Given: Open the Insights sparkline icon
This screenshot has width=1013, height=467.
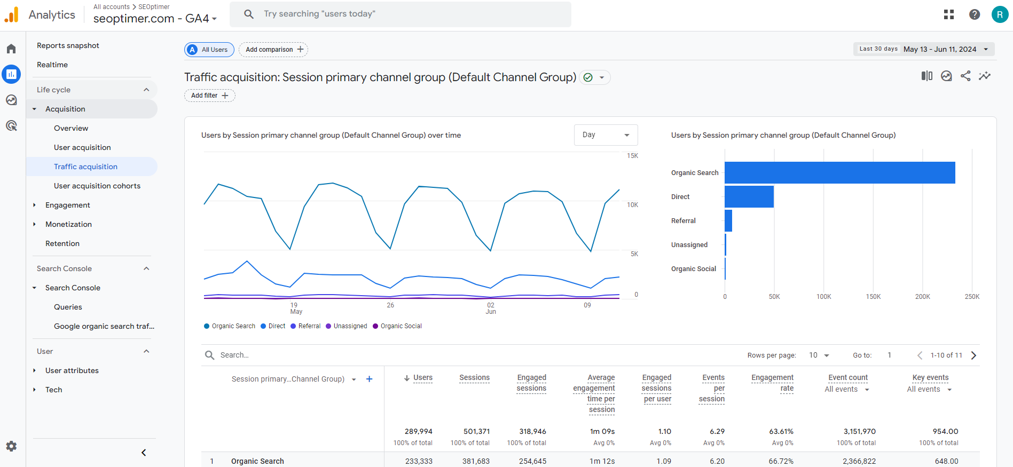Looking at the screenshot, I should pos(984,76).
